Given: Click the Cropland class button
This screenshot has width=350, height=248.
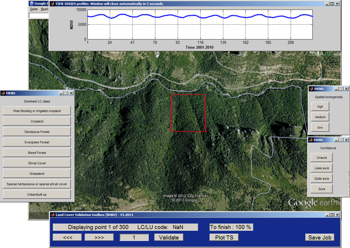Looking at the screenshot, I should pos(37,121).
